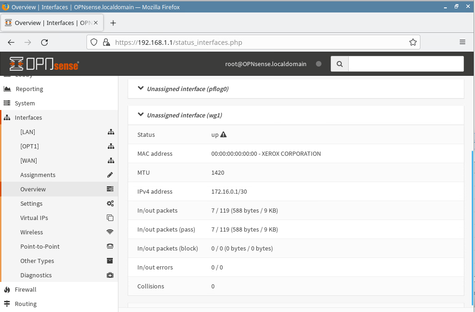Click the Firefox hamburger menu icon
This screenshot has height=312, width=475.
click(x=462, y=42)
